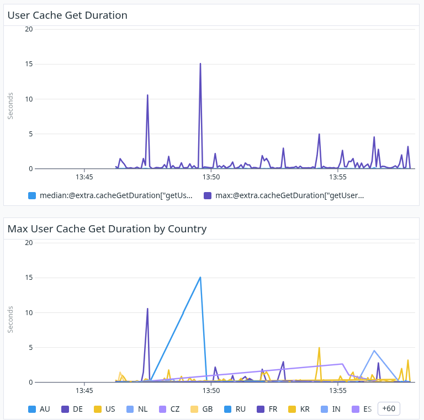
Task: Isolate the FR series in the legend
Action: click(267, 409)
